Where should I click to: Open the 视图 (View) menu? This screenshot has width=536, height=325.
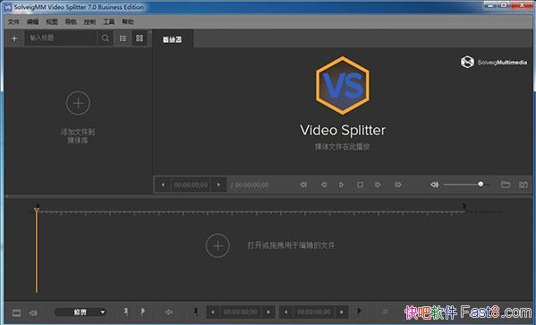(x=52, y=21)
